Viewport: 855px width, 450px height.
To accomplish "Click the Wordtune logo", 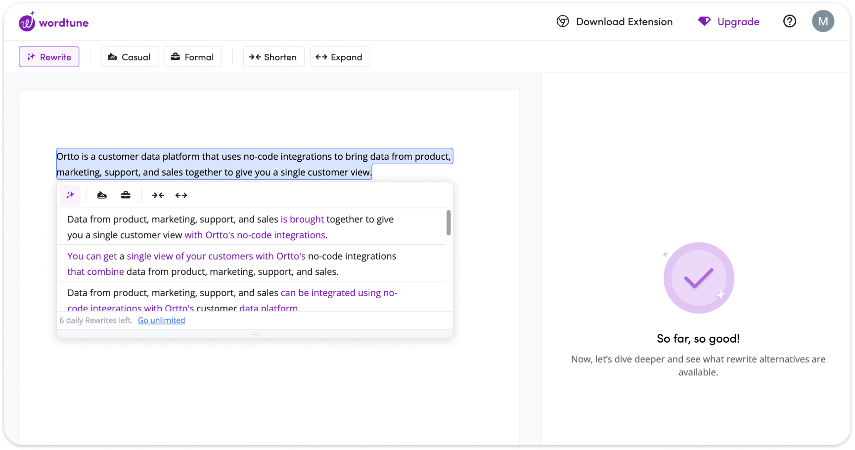I will point(53,22).
